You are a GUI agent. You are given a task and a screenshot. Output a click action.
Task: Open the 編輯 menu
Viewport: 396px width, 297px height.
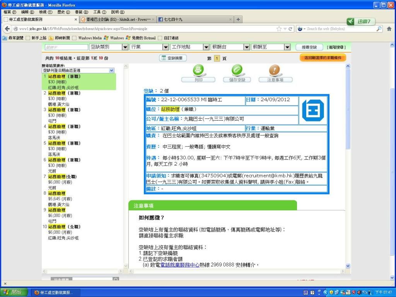coord(27,12)
